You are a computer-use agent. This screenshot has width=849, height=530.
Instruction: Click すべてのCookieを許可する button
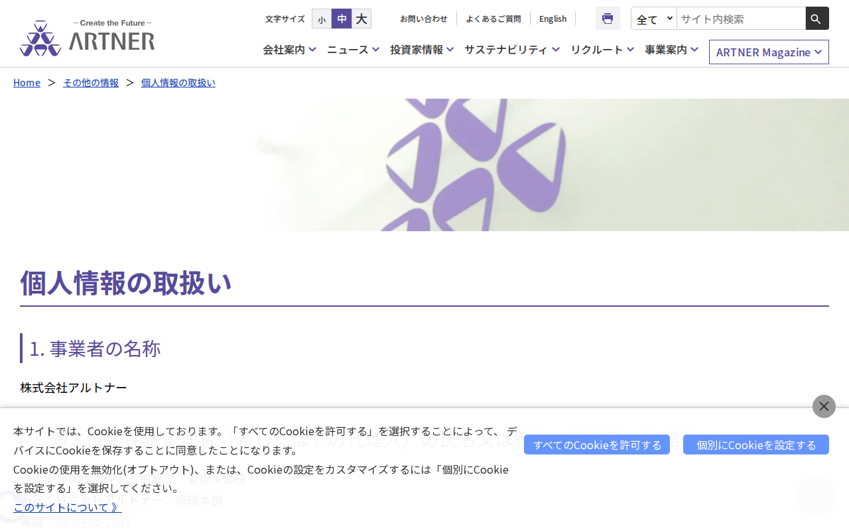click(597, 445)
